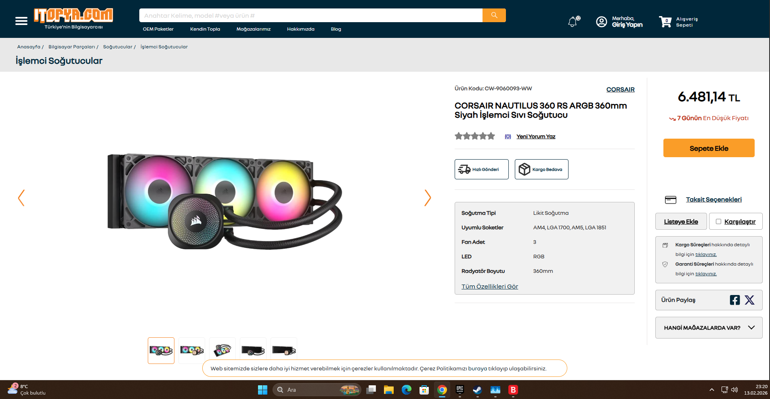This screenshot has height=399, width=770.
Task: Open Hakkımızda menu
Action: click(301, 29)
